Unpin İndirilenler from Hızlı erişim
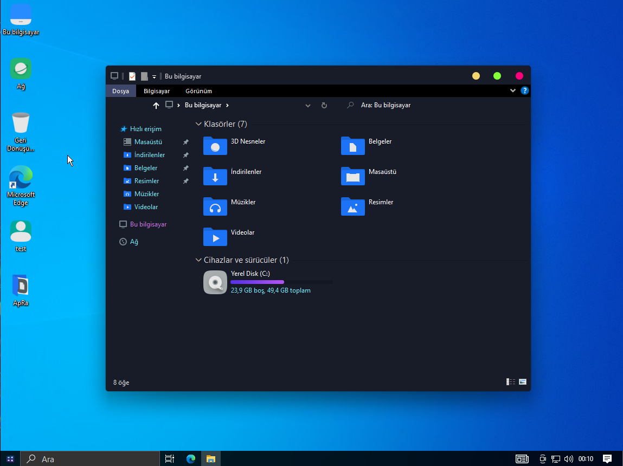This screenshot has height=466, width=623. click(x=185, y=155)
